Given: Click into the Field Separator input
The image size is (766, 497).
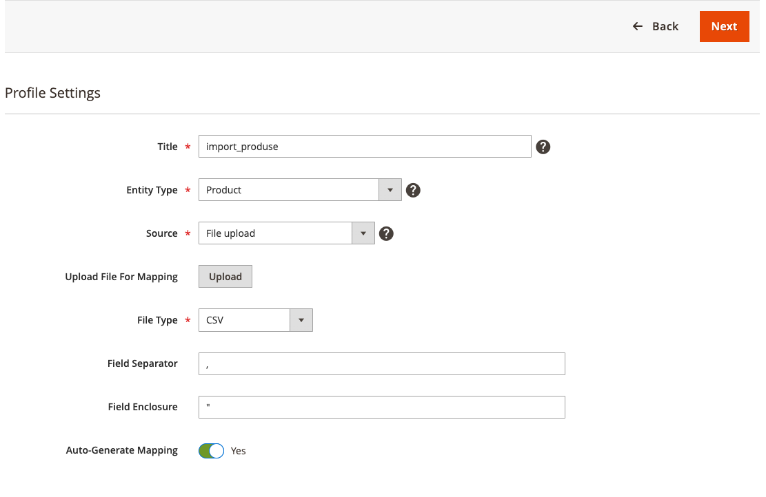Looking at the screenshot, I should 381,364.
